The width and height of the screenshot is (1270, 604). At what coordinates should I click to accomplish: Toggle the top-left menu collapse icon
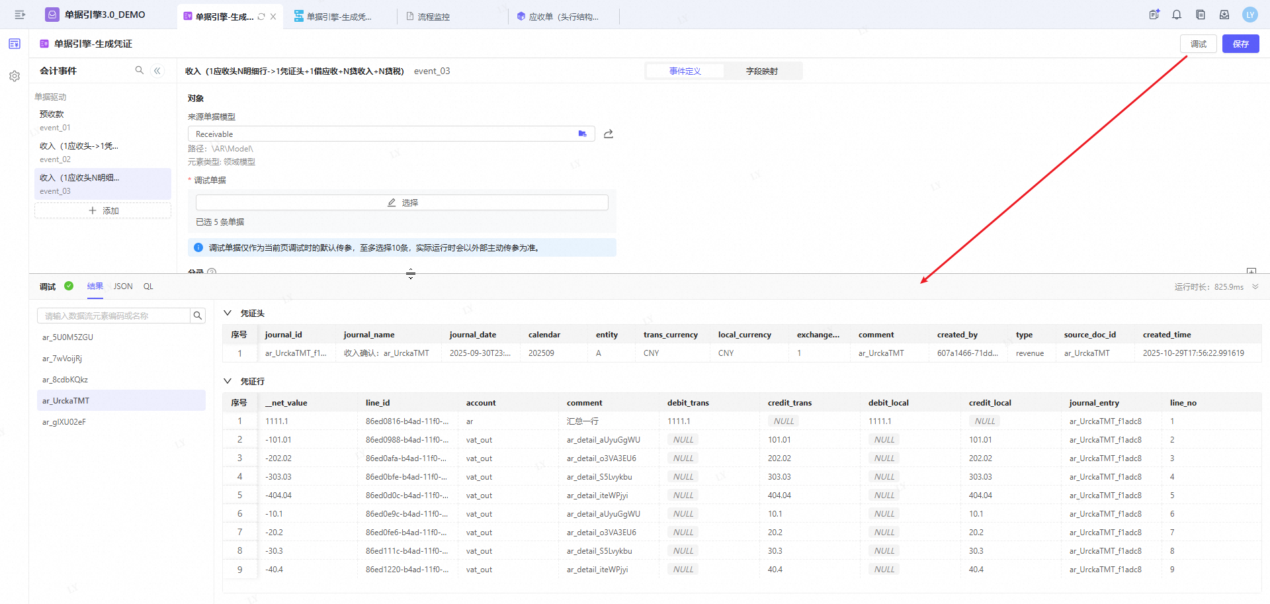(20, 15)
